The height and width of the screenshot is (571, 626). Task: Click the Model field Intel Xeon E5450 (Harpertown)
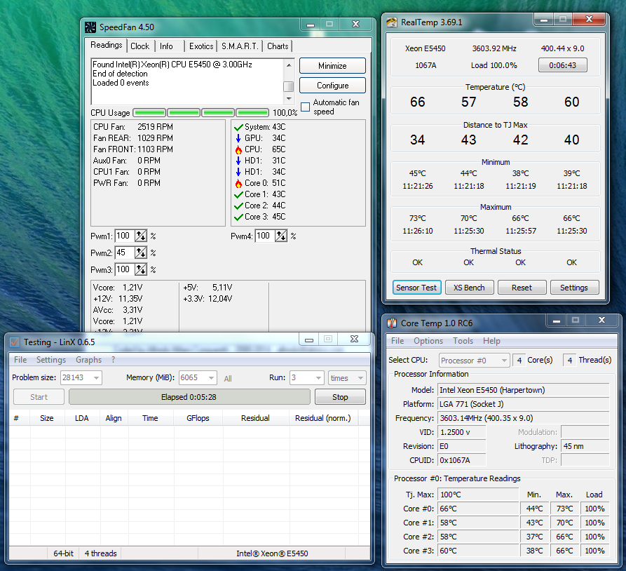[524, 390]
